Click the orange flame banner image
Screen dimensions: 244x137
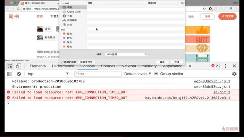(x=197, y=30)
